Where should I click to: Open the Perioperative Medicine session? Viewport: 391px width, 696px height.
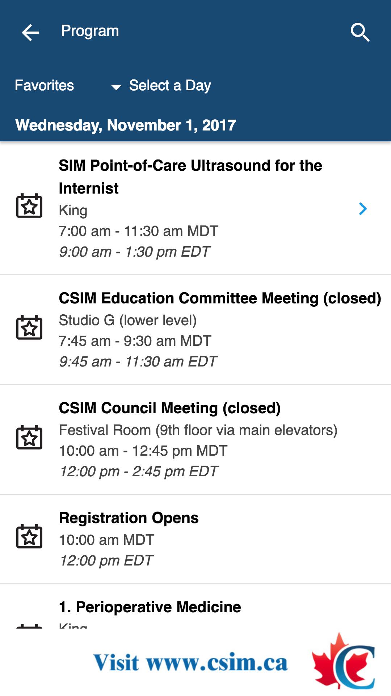coord(150,607)
